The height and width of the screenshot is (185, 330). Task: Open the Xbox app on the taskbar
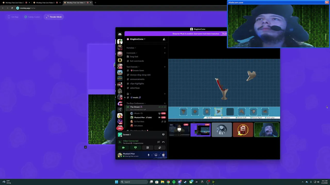point(191,182)
